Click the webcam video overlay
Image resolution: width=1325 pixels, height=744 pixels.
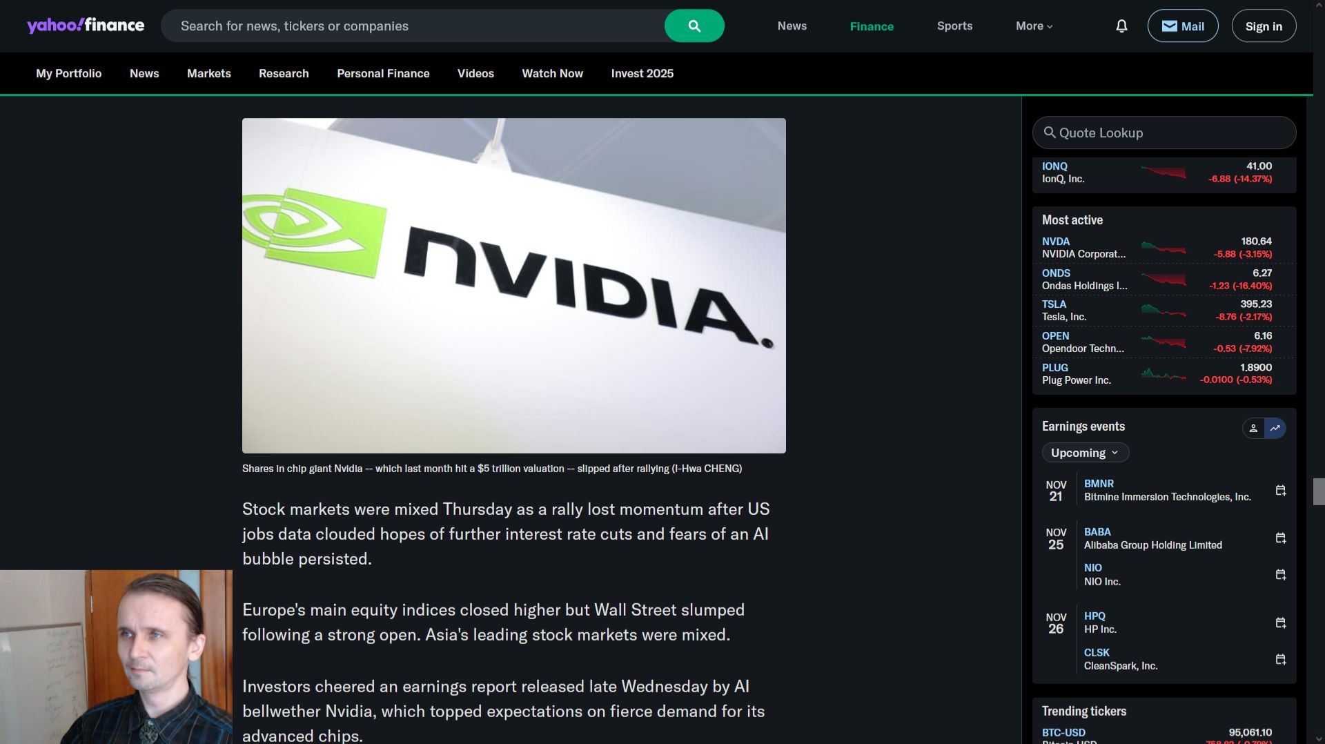pos(116,657)
